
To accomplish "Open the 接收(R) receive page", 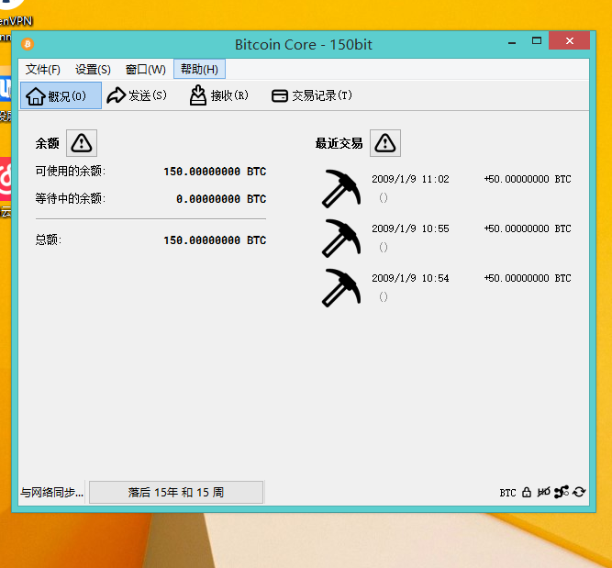I will pyautogui.click(x=218, y=95).
